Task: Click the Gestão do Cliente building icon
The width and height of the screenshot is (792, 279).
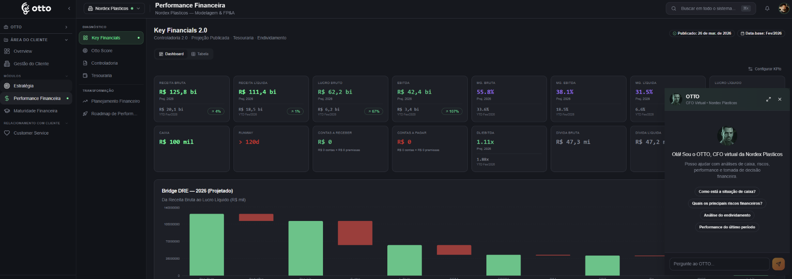Action: tap(7, 64)
